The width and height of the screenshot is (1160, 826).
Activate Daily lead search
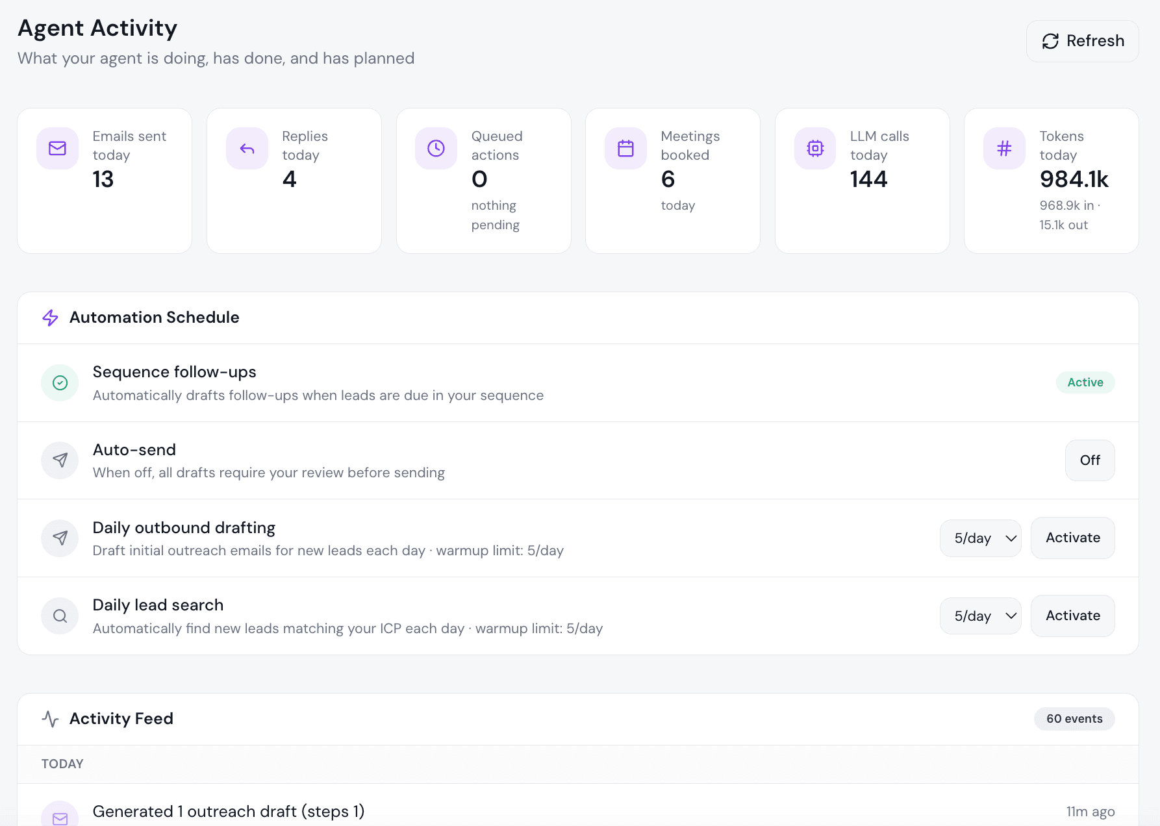(1073, 616)
